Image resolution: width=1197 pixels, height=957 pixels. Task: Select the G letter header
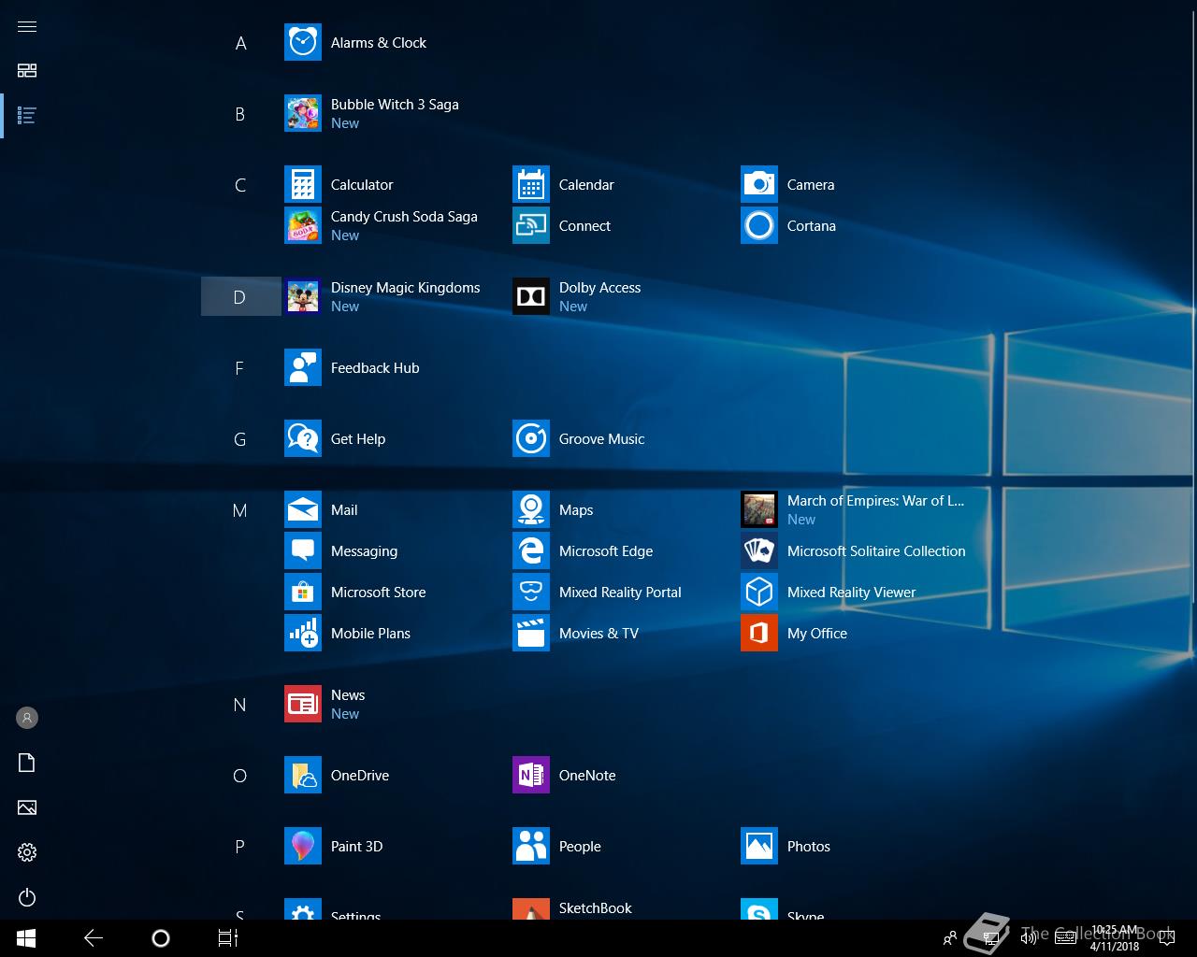240,439
